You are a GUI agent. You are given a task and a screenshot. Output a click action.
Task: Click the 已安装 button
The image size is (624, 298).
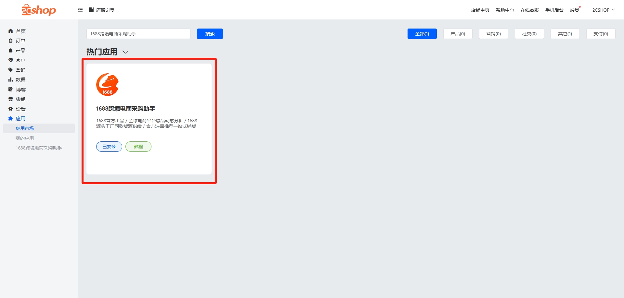(109, 147)
